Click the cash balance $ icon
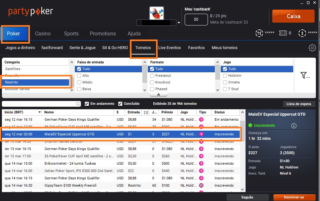 coord(302,33)
